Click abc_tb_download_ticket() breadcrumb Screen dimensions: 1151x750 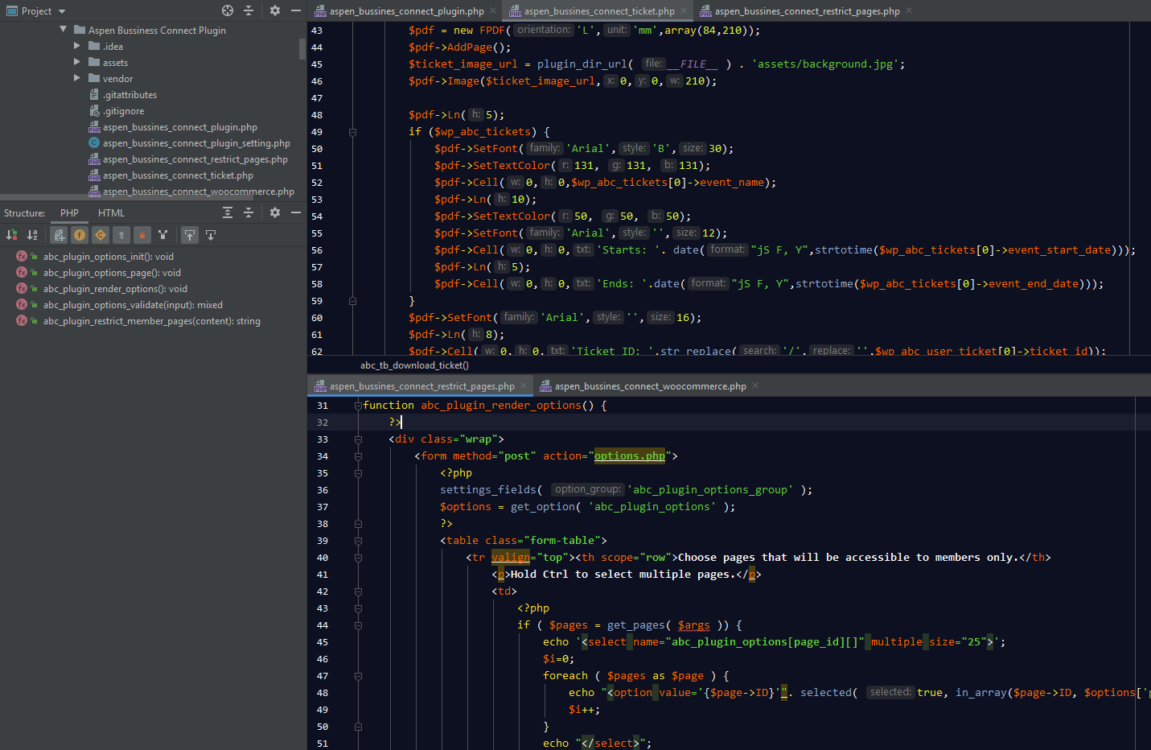click(414, 365)
